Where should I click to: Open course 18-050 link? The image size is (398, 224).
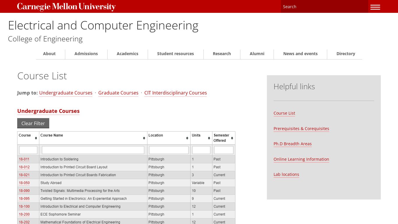tap(24, 183)
